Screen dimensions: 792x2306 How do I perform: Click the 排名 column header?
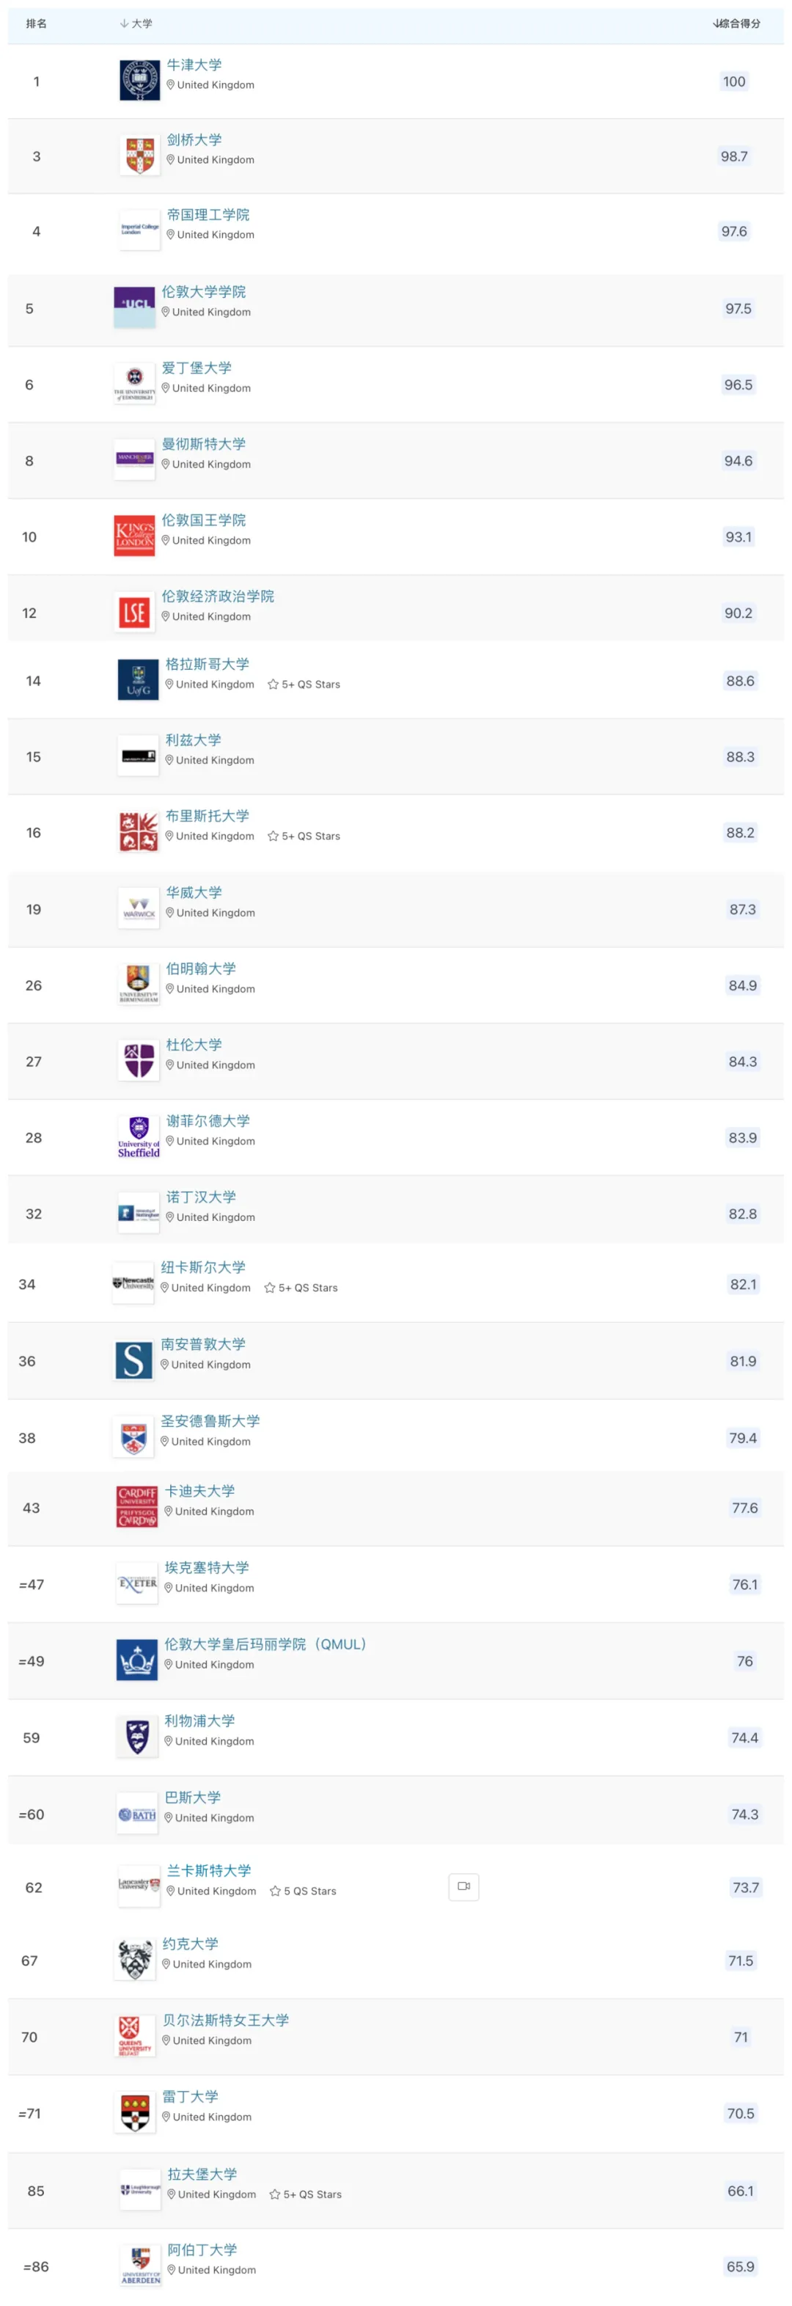[36, 23]
